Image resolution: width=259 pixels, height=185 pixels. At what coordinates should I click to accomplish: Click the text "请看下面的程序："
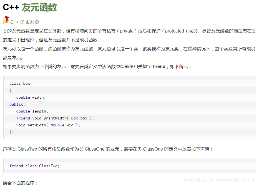pos(20,183)
